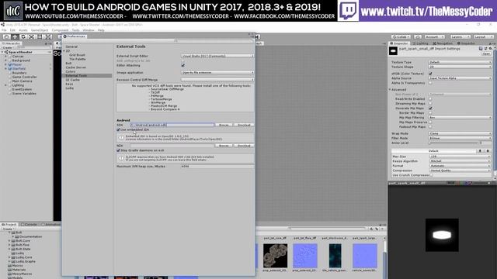This screenshot has height=279, width=497.
Task: Click the Open button in Inspector
Action: pyautogui.click(x=486, y=53)
